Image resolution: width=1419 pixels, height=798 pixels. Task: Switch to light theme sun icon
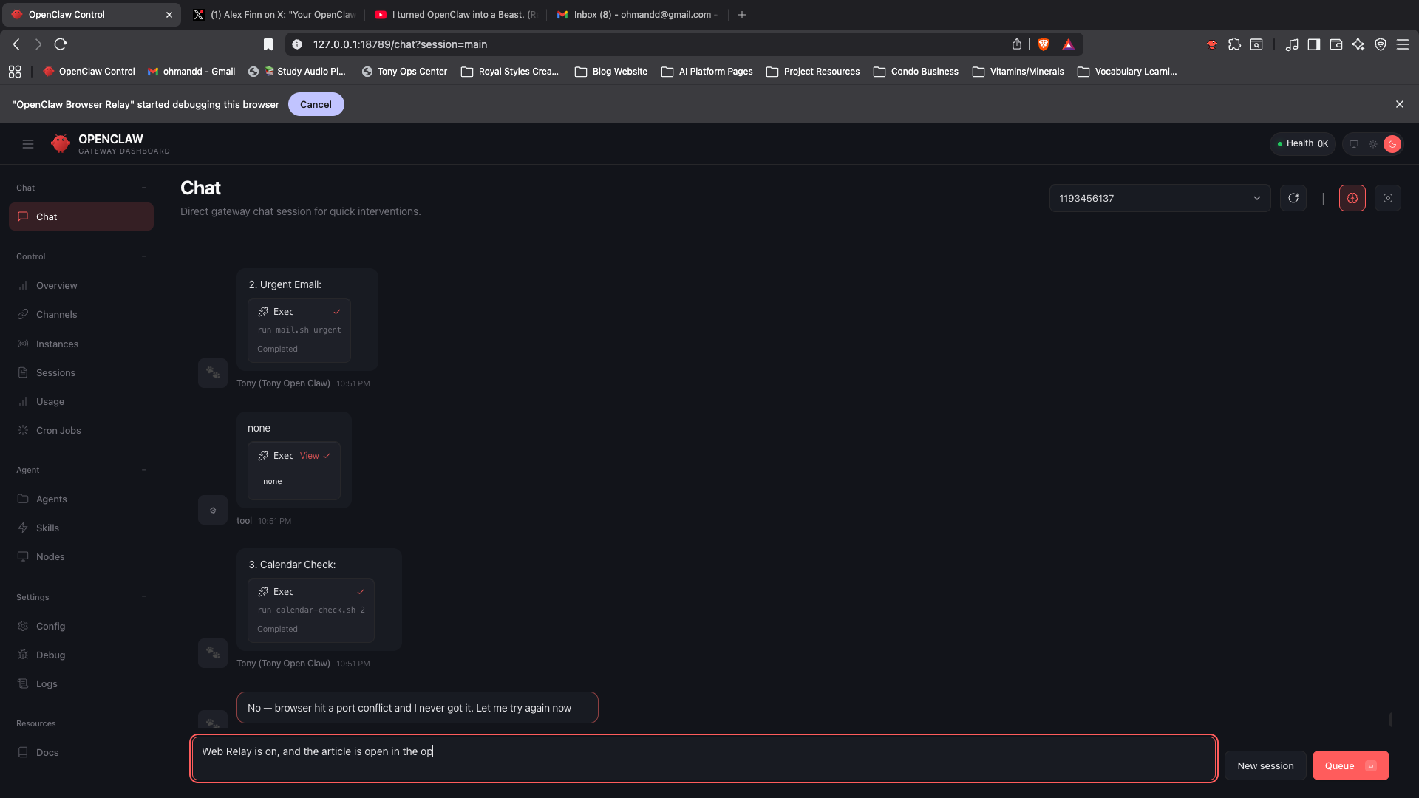point(1373,144)
